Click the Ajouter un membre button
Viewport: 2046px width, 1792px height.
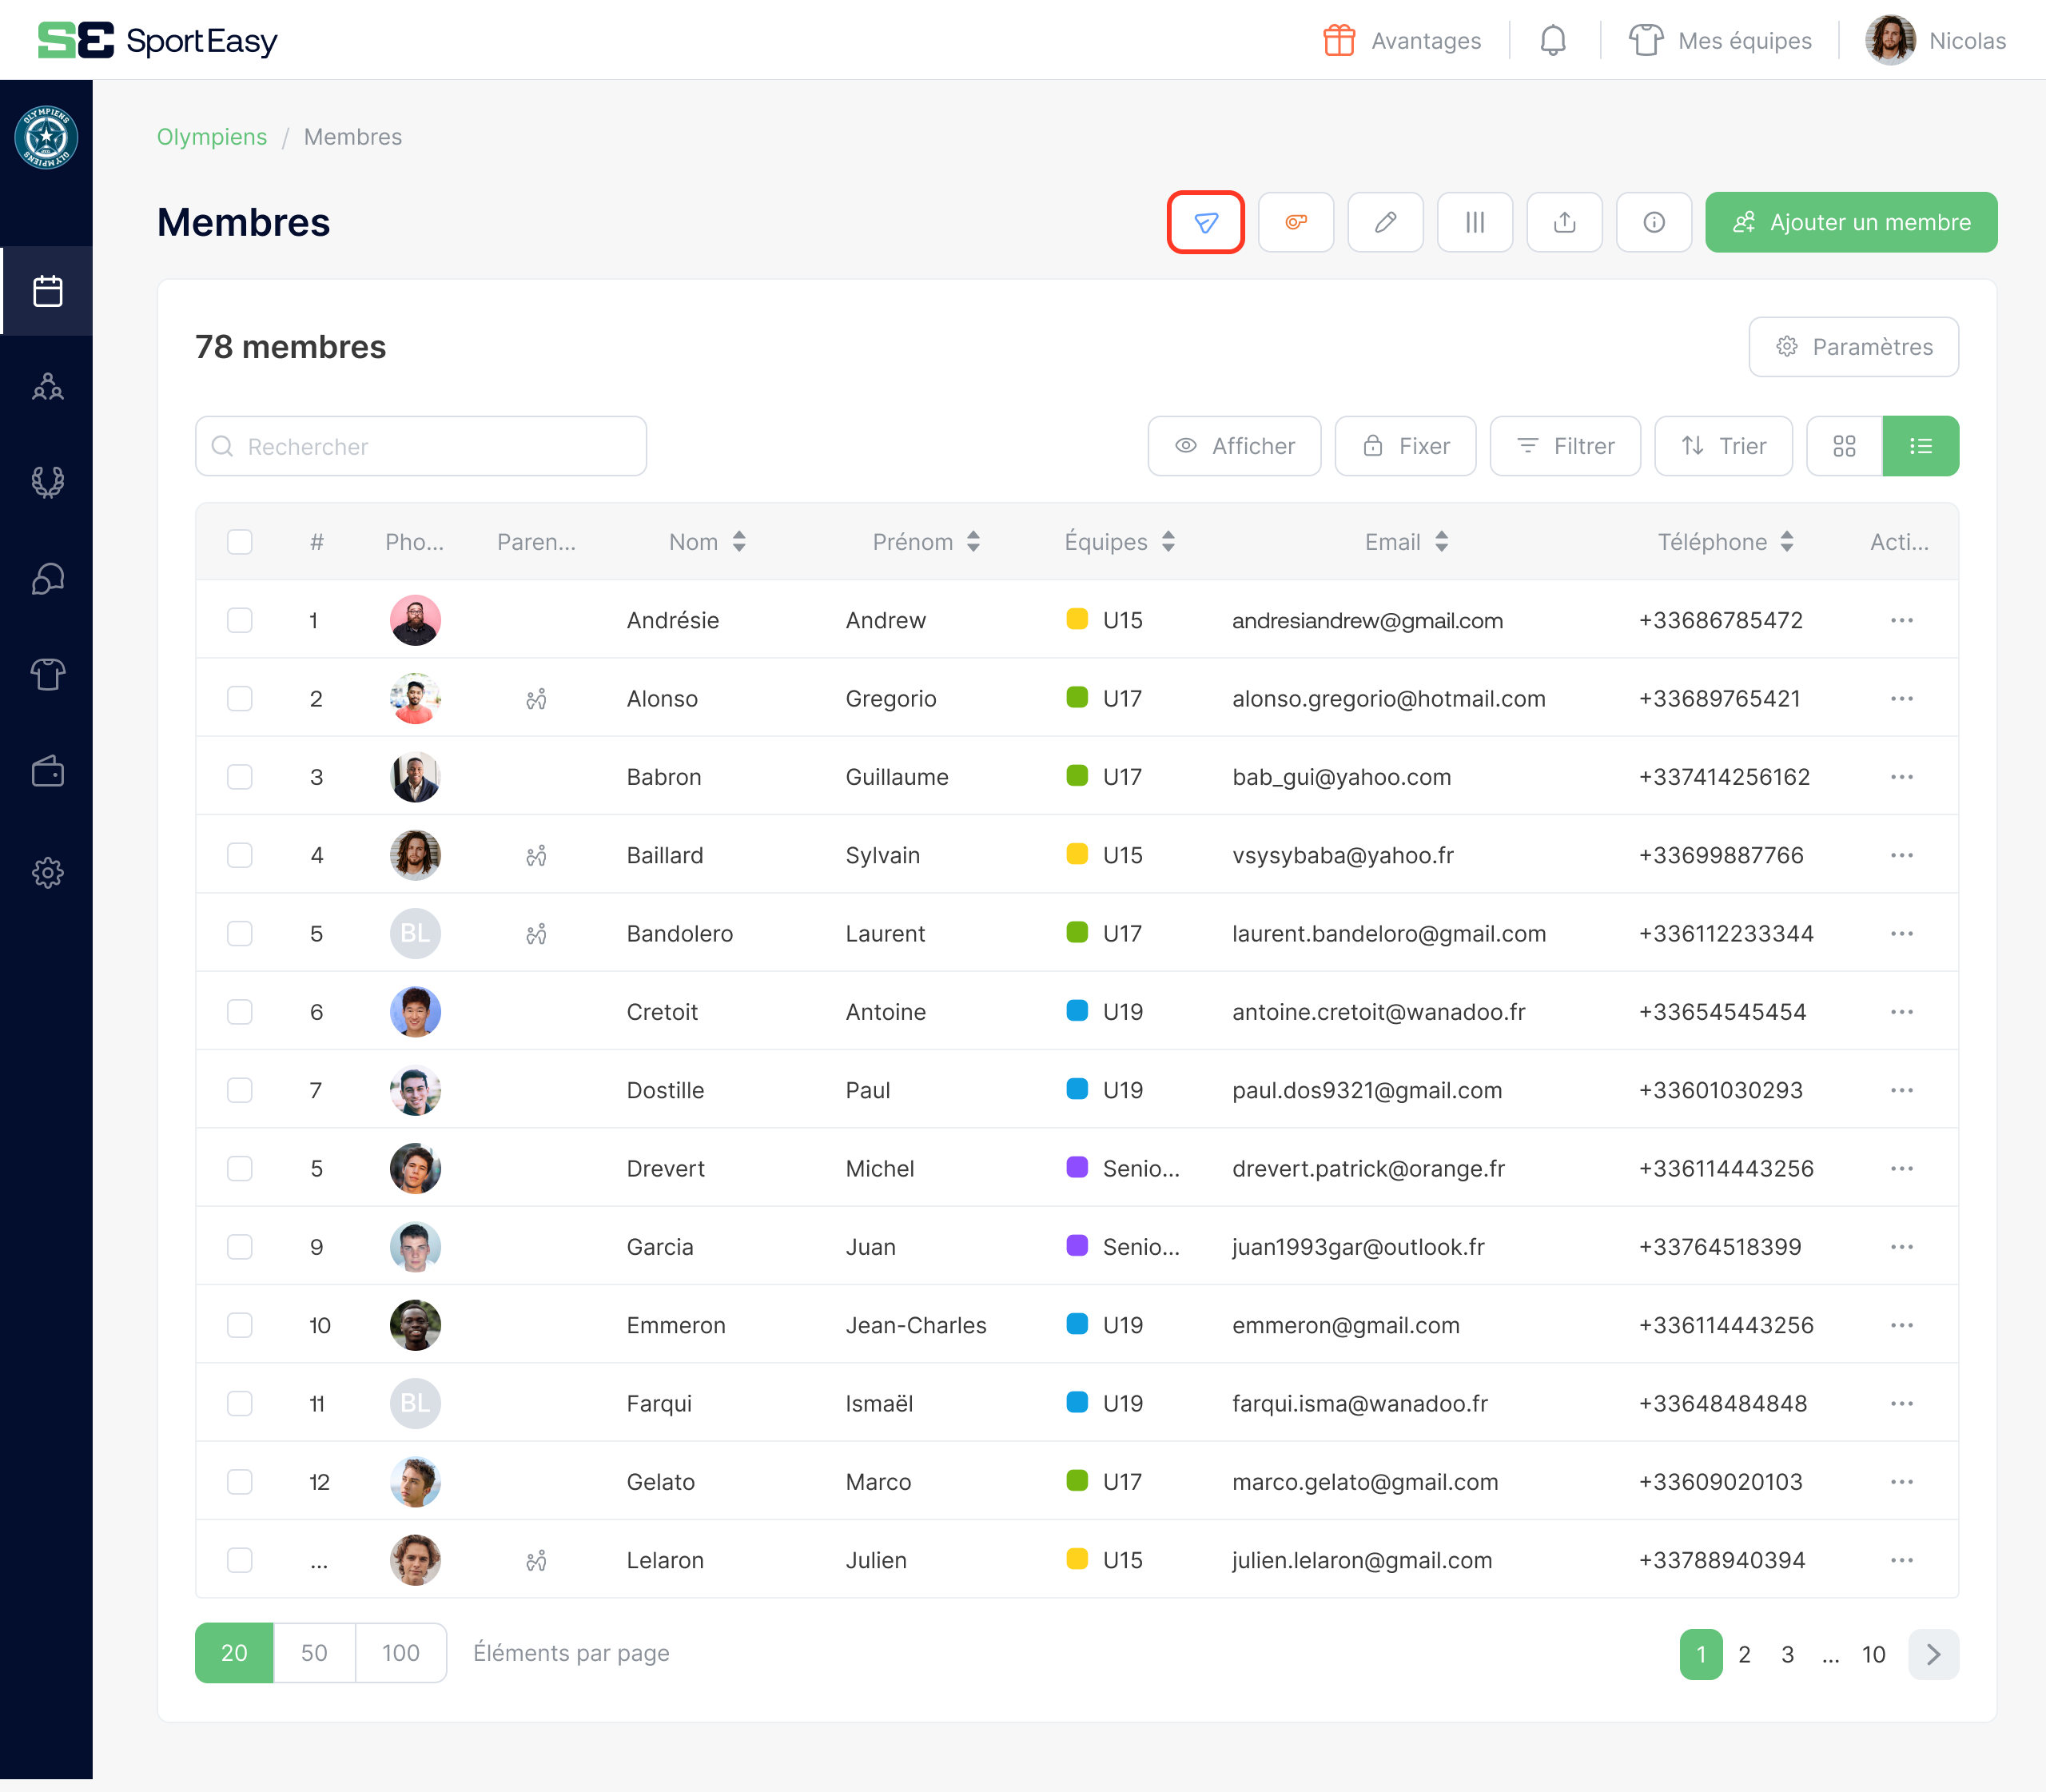point(1850,222)
